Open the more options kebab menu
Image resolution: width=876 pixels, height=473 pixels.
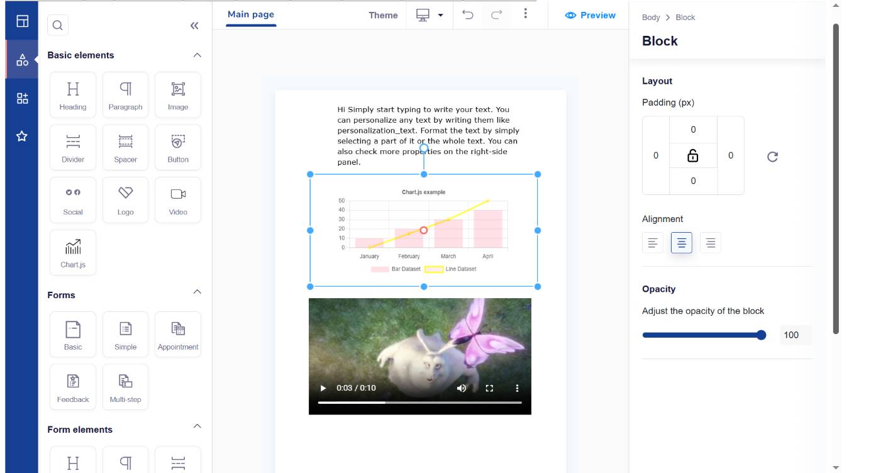(526, 14)
